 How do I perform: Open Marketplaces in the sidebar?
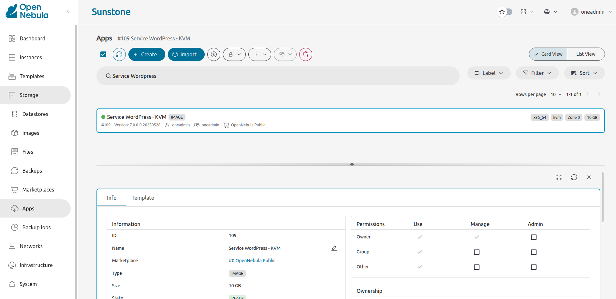tap(38, 190)
